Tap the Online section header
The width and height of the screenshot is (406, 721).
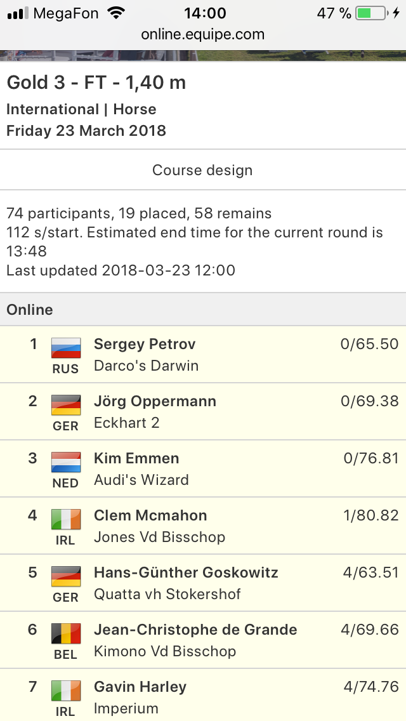tap(203, 310)
